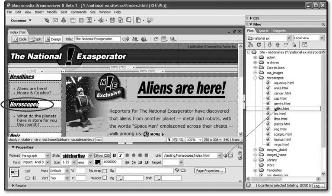Click the Check Out Files icon

coord(286,44)
